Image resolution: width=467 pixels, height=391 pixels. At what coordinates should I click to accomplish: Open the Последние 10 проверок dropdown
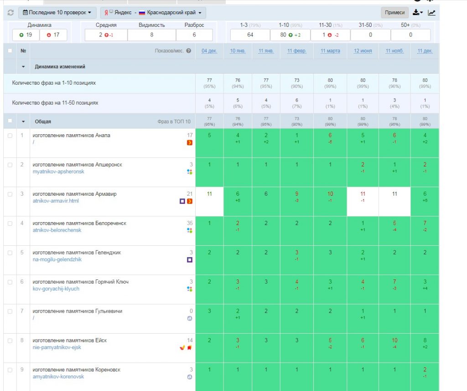pos(57,12)
